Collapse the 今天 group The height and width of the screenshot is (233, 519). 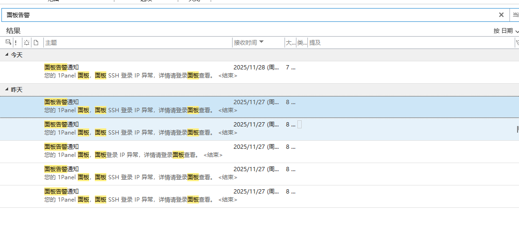pyautogui.click(x=7, y=55)
